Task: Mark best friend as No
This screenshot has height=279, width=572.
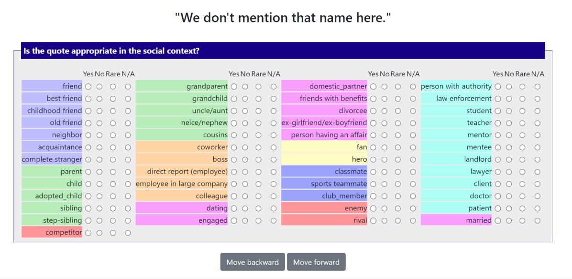Action: (99, 99)
